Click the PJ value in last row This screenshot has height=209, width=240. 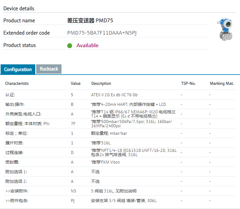click(73, 201)
